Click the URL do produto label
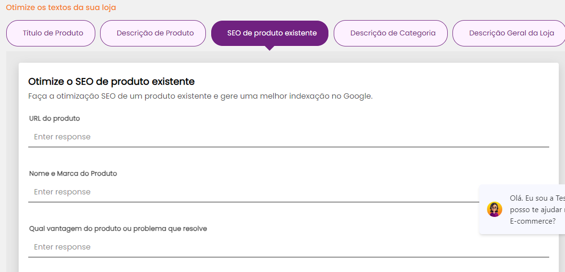565x272 pixels. (x=55, y=118)
